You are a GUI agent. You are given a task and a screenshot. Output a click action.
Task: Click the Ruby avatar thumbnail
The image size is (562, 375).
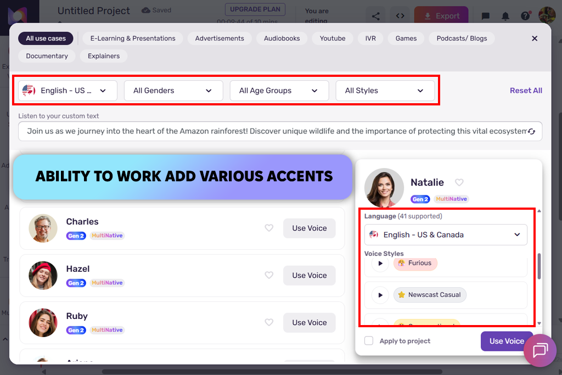(43, 323)
